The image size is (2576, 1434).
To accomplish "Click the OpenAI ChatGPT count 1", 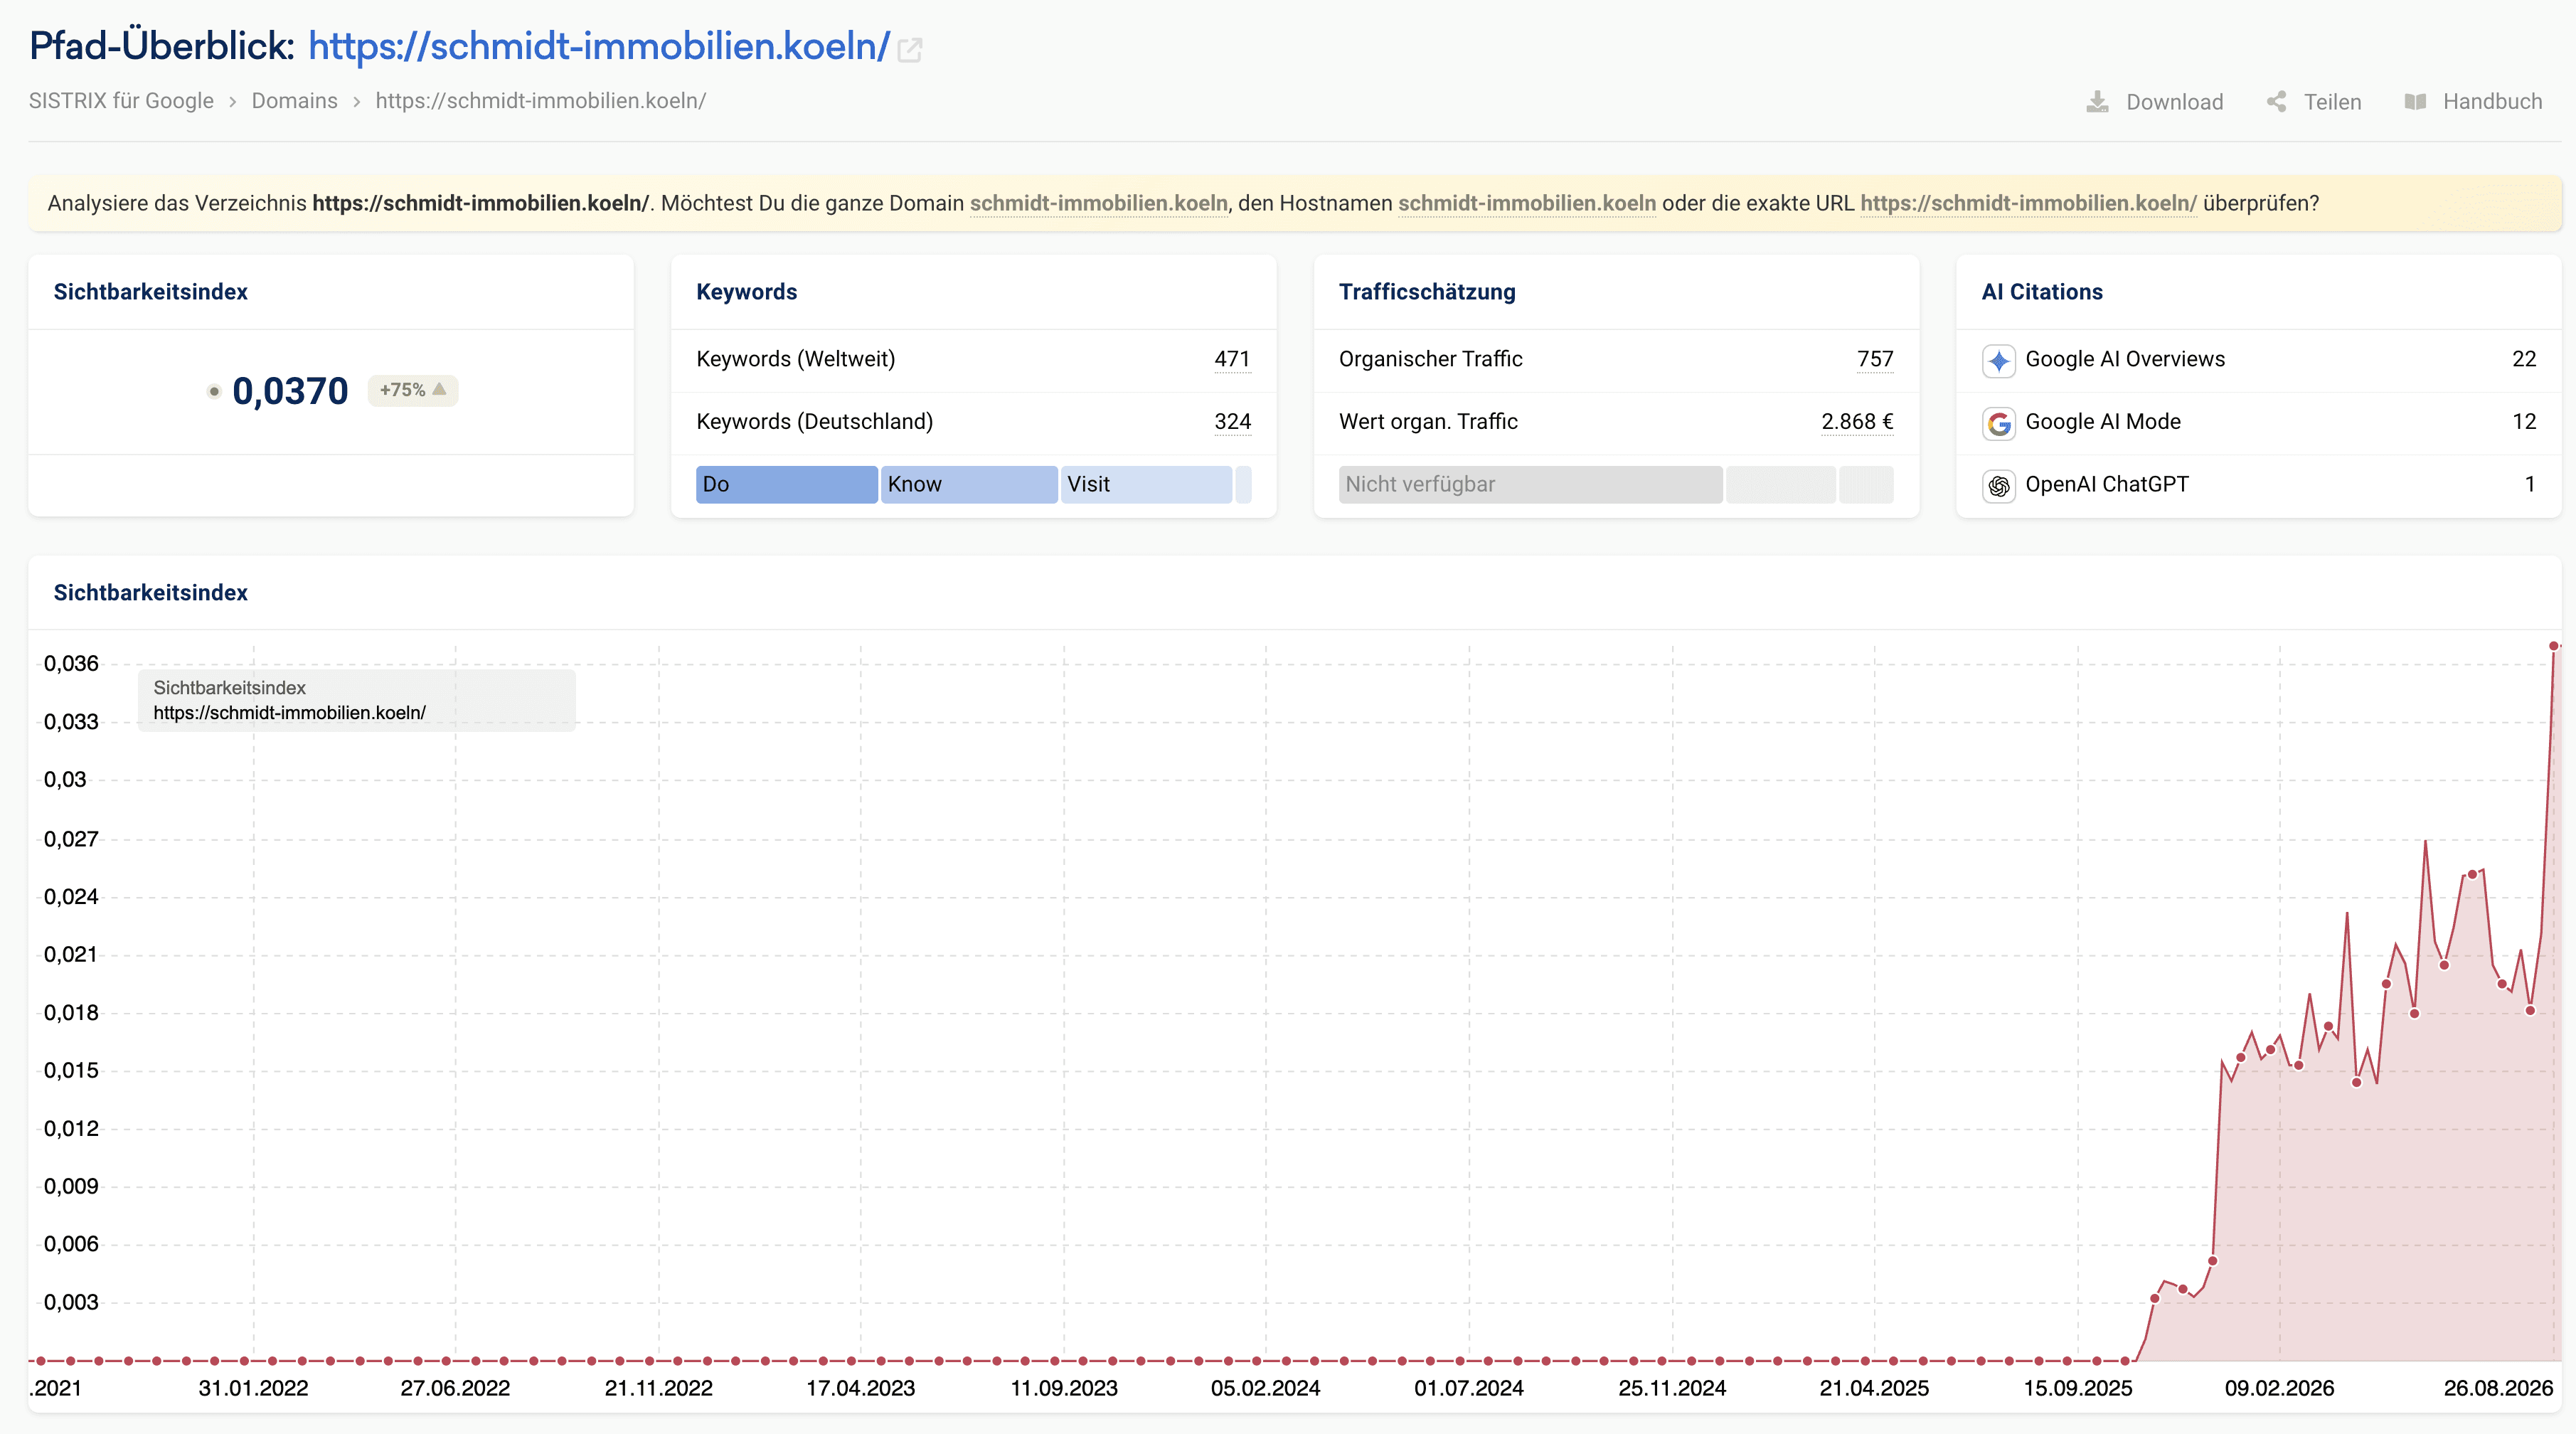I will coord(2530,484).
